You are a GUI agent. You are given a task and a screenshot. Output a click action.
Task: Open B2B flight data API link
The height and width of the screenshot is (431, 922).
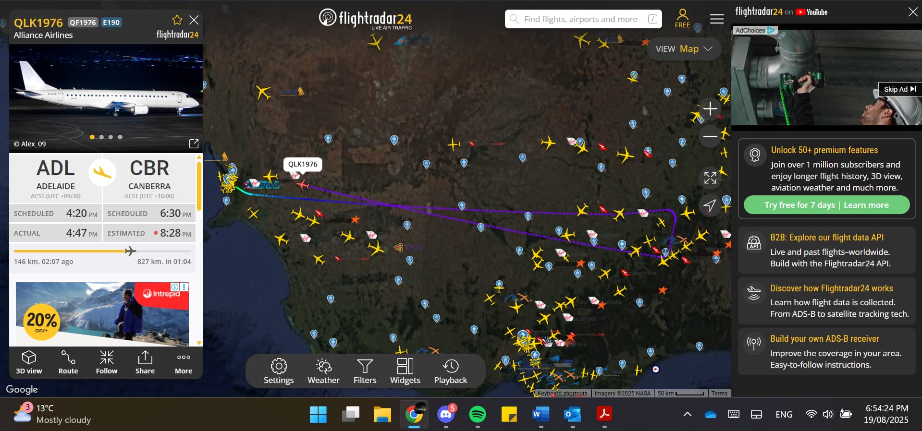coord(826,250)
